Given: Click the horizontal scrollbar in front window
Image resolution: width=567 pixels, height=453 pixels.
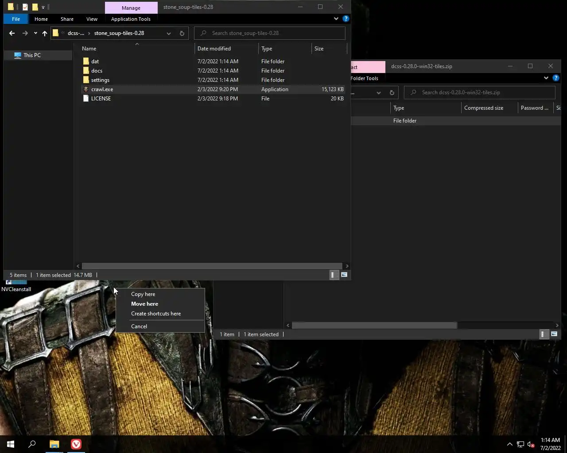Looking at the screenshot, I should (x=212, y=266).
